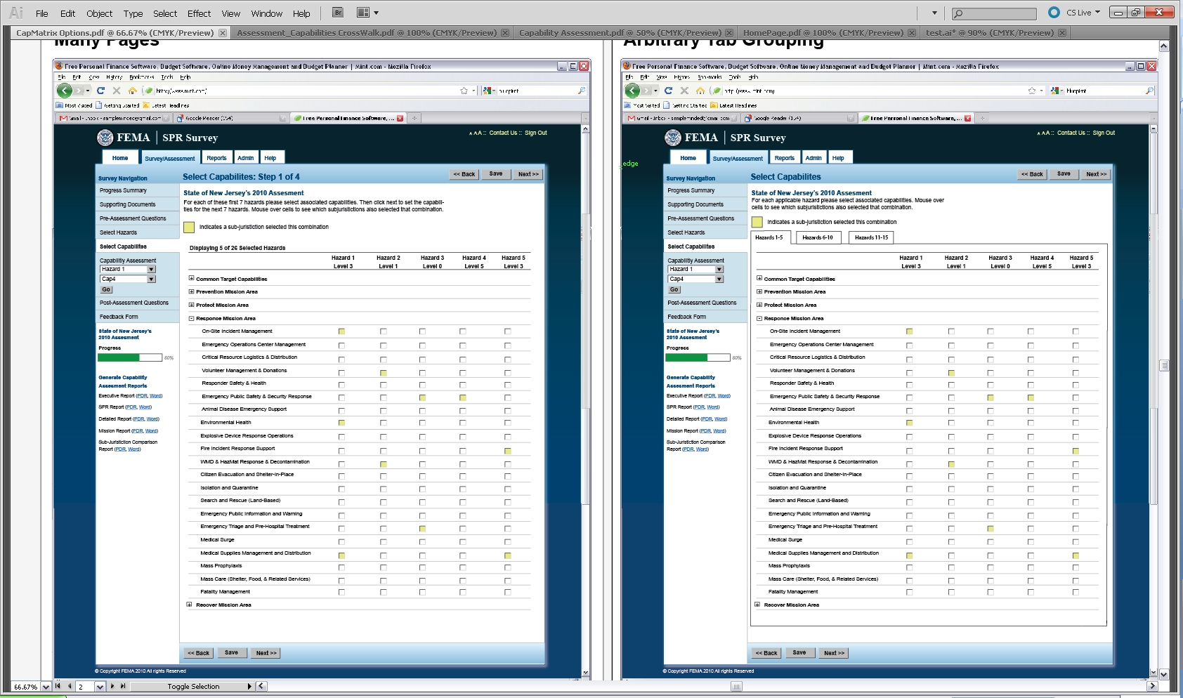Close the HomePage.pdf document tab
Image resolution: width=1183 pixels, height=698 pixels.
point(912,33)
